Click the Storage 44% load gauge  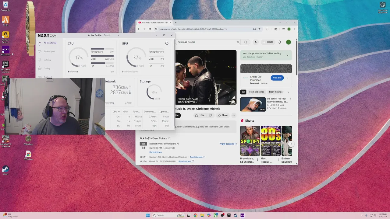(x=154, y=92)
